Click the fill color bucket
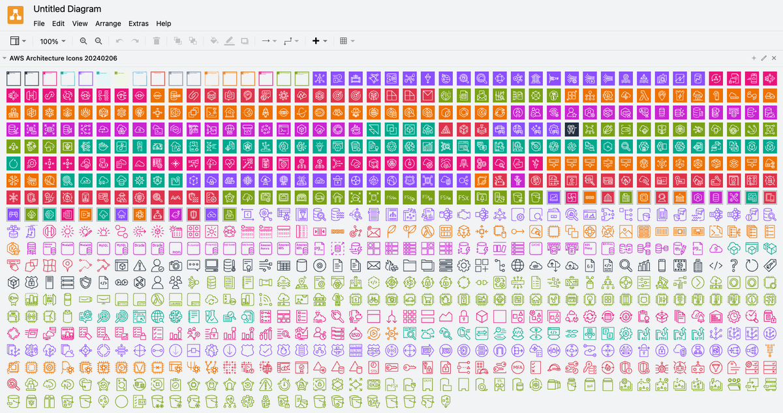 (213, 40)
